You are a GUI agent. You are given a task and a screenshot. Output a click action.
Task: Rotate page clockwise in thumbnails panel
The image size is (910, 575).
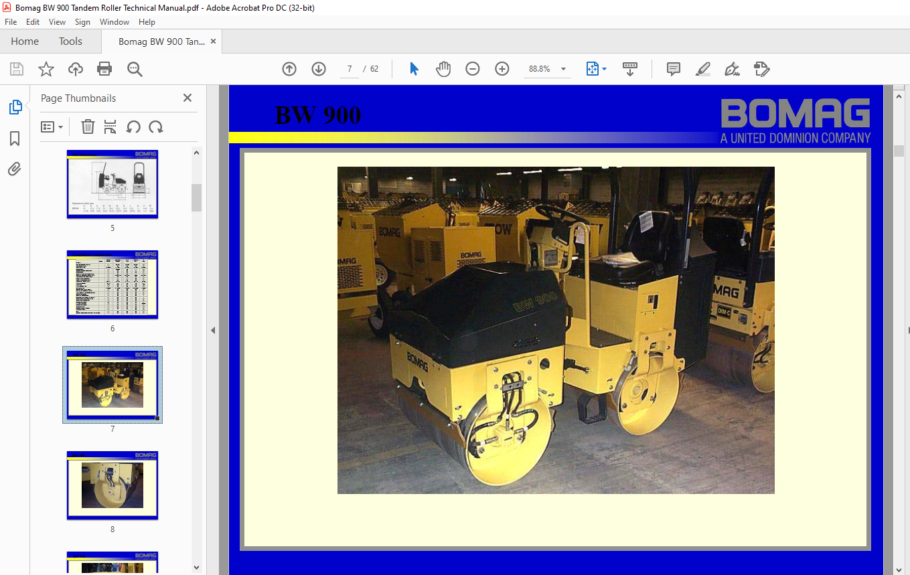(x=156, y=127)
